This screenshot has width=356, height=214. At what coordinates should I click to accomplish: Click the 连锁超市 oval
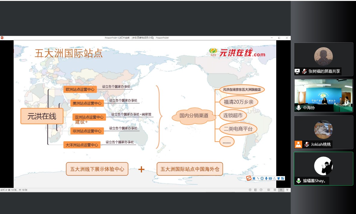click(233, 115)
